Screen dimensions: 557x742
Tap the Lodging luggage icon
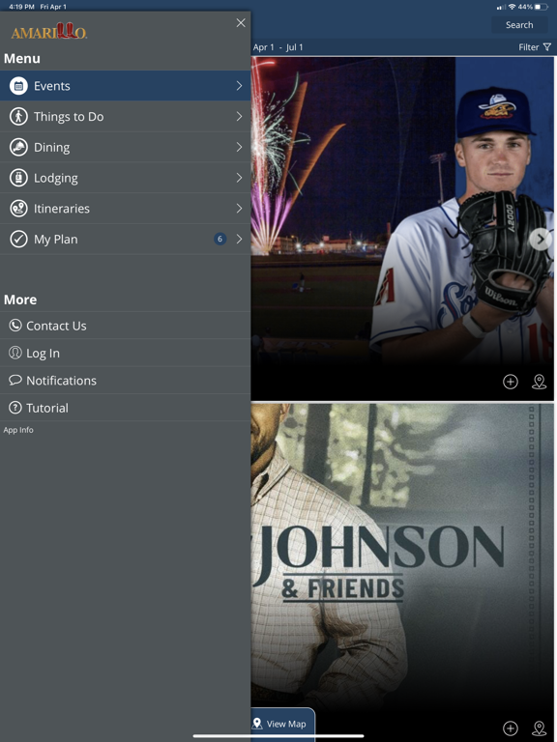pos(18,178)
